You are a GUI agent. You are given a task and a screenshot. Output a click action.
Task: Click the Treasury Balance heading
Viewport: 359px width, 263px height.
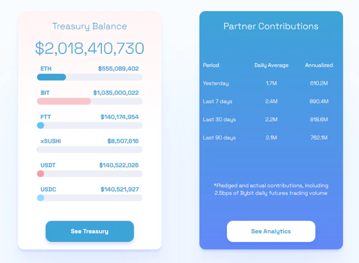coord(89,26)
